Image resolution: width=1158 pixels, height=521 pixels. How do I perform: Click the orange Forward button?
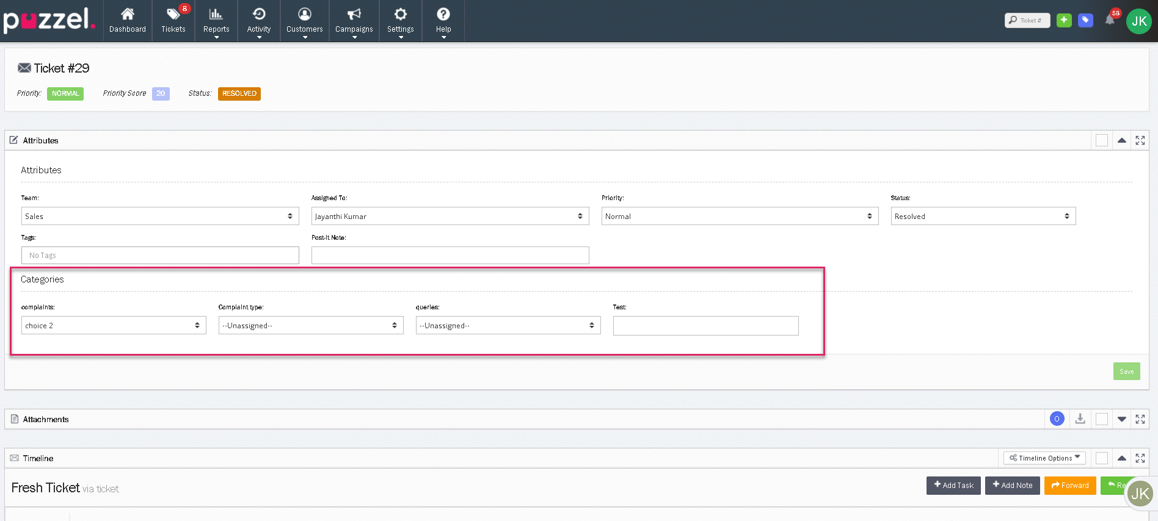click(1070, 486)
